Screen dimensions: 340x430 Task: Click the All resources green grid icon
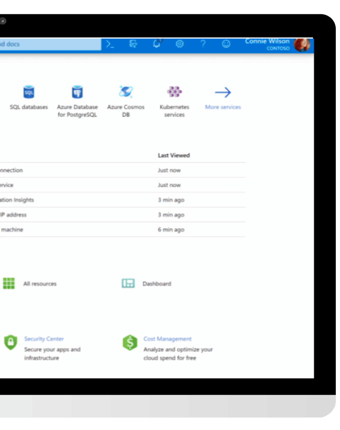(x=9, y=283)
